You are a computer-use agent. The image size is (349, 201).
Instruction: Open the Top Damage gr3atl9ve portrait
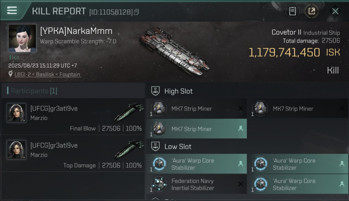pyautogui.click(x=16, y=150)
